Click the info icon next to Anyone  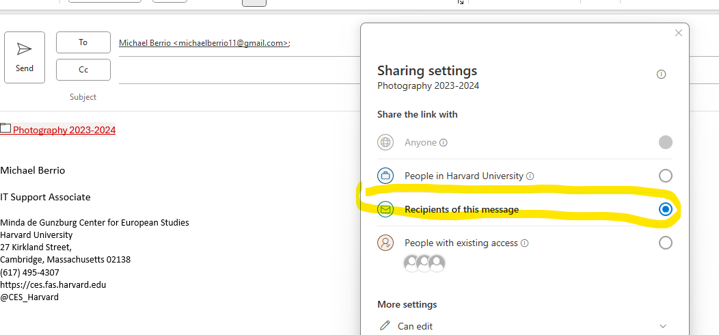(x=444, y=143)
